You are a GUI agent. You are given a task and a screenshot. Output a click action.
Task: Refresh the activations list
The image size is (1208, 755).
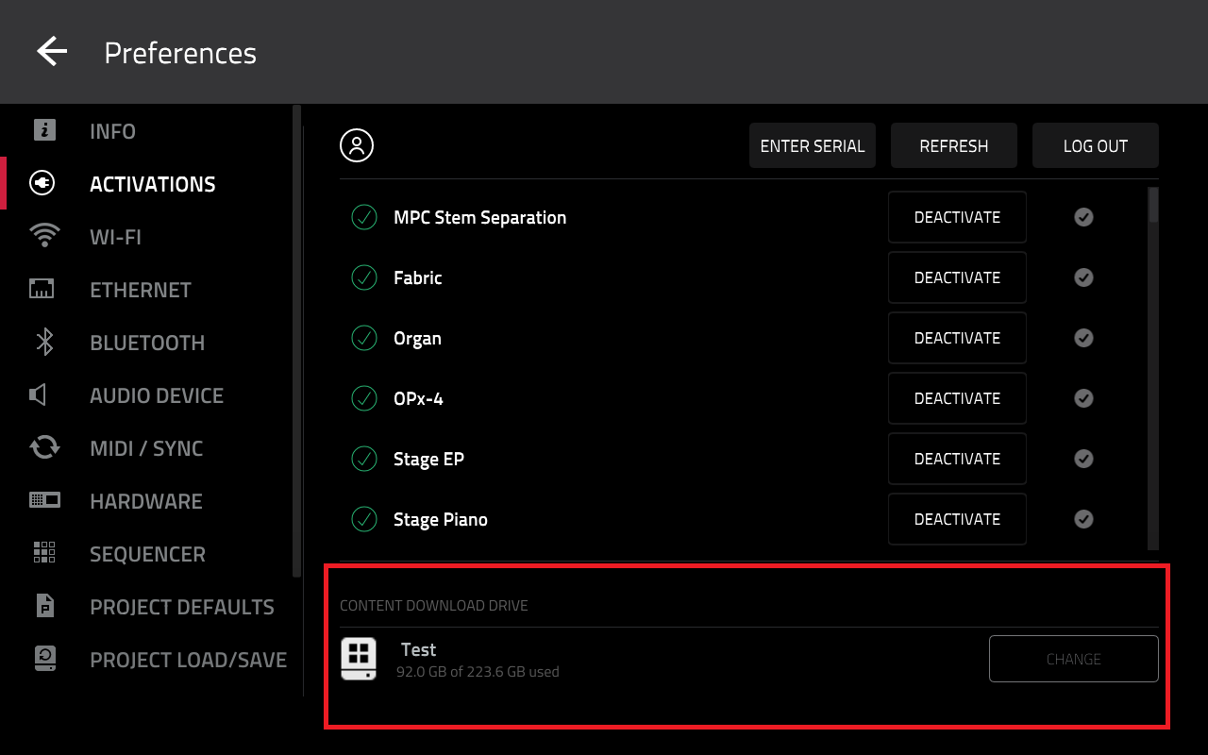(x=954, y=145)
